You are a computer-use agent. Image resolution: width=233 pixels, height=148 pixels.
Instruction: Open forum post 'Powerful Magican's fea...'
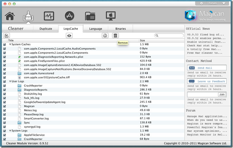pyautogui.click(x=207, y=127)
